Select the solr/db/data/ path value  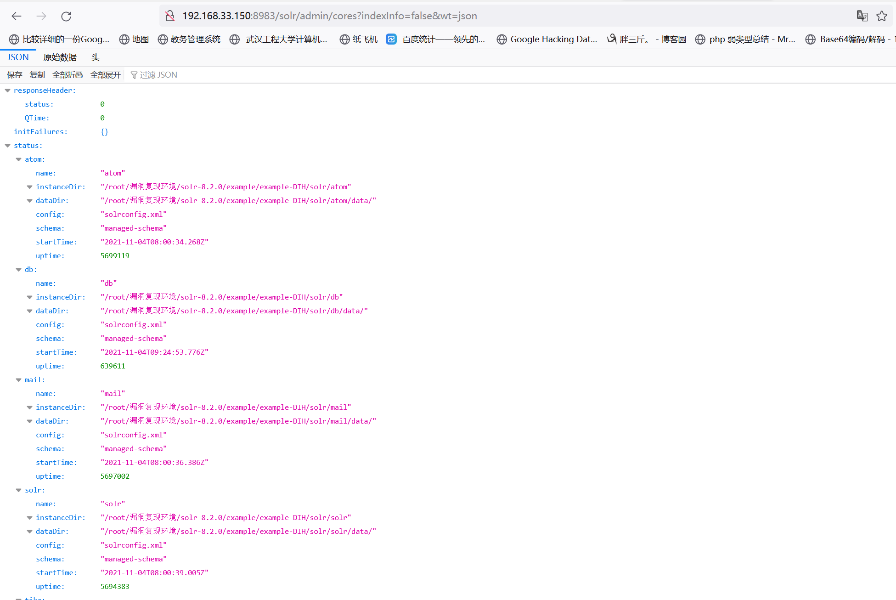tap(234, 311)
